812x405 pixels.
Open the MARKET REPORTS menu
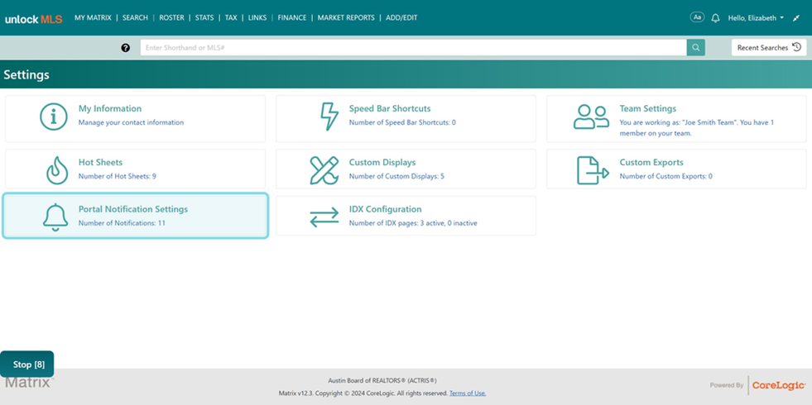click(x=346, y=17)
